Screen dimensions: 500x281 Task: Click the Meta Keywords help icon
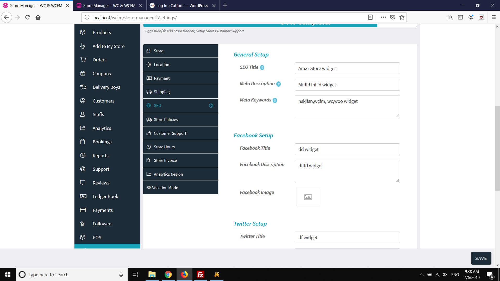click(275, 100)
